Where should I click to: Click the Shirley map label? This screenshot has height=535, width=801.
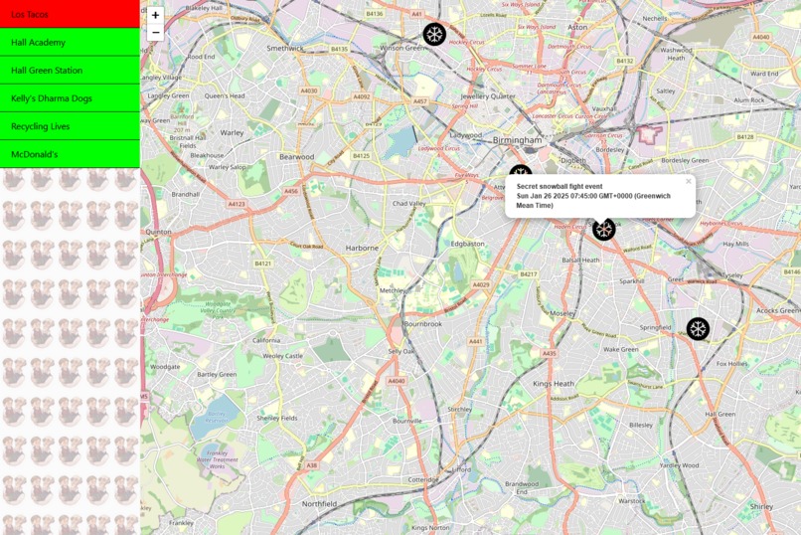coord(761,506)
